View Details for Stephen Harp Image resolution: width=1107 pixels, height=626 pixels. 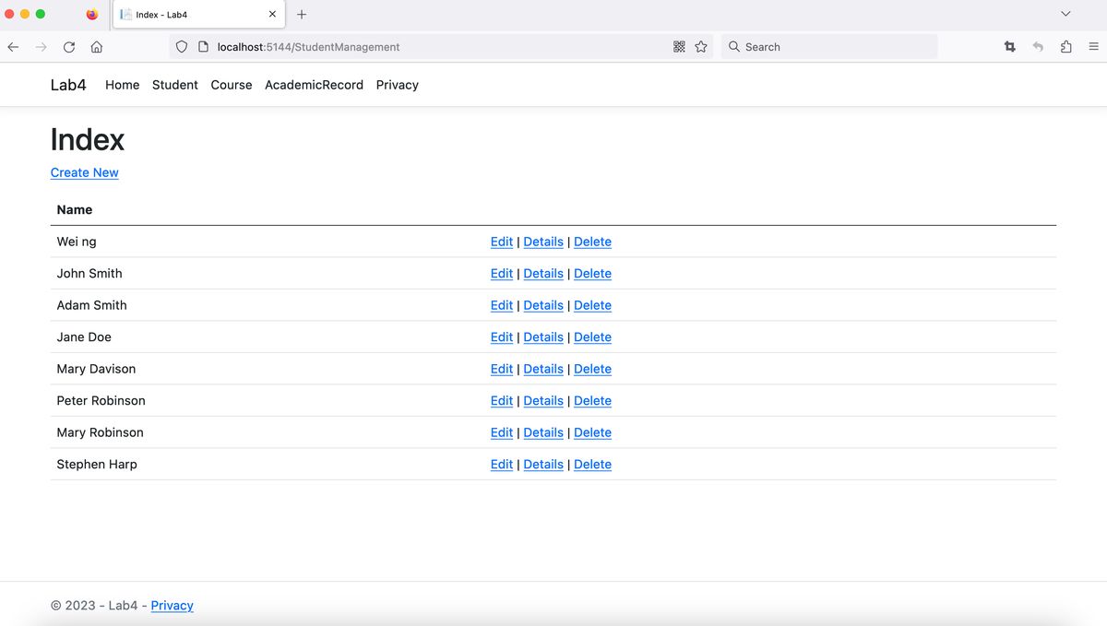[x=543, y=465]
